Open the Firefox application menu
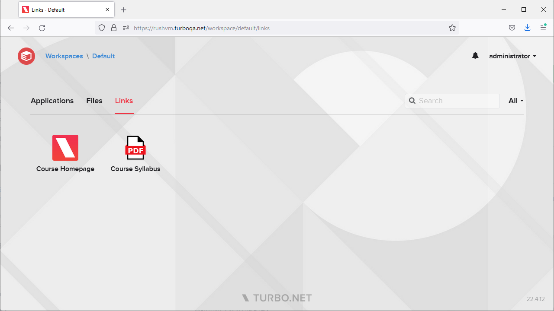 [543, 28]
